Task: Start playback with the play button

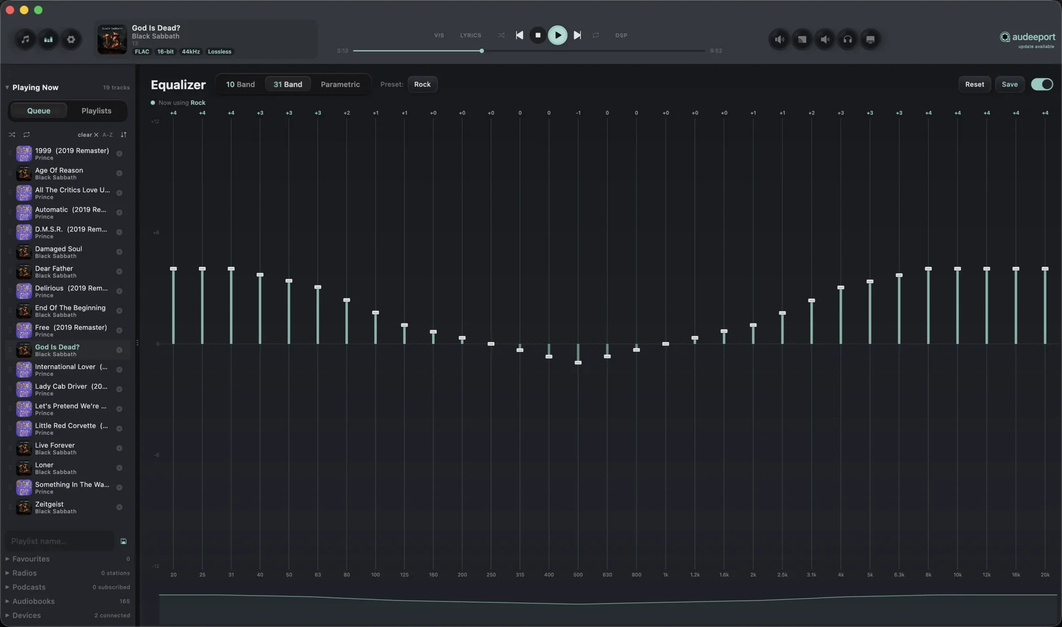Action: point(557,35)
